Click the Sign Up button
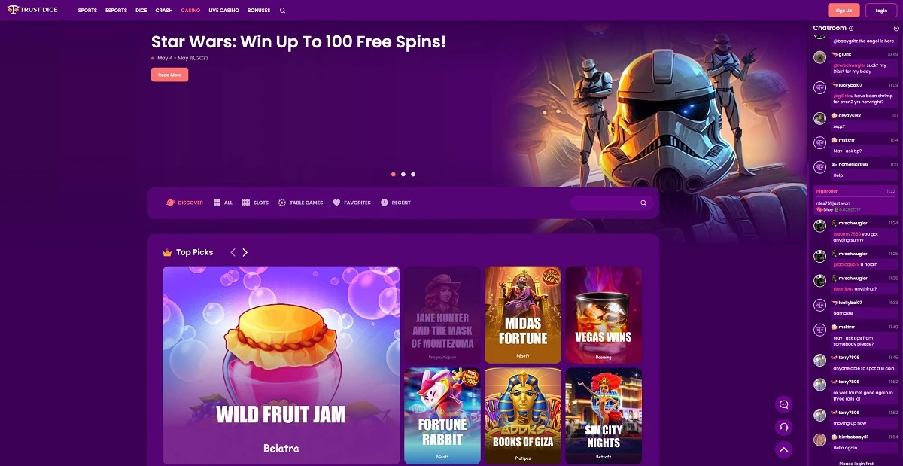The height and width of the screenshot is (466, 903). point(844,11)
